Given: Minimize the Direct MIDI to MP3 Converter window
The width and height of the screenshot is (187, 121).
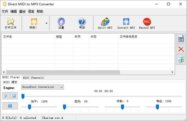Looking at the screenshot, I should coord(156,4).
